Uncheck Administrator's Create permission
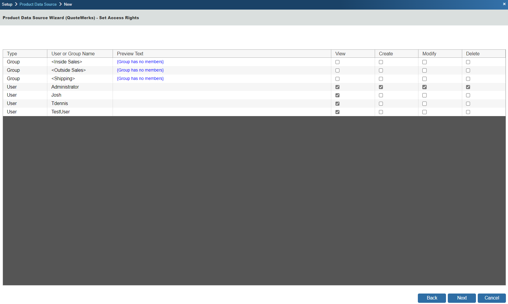 [381, 87]
